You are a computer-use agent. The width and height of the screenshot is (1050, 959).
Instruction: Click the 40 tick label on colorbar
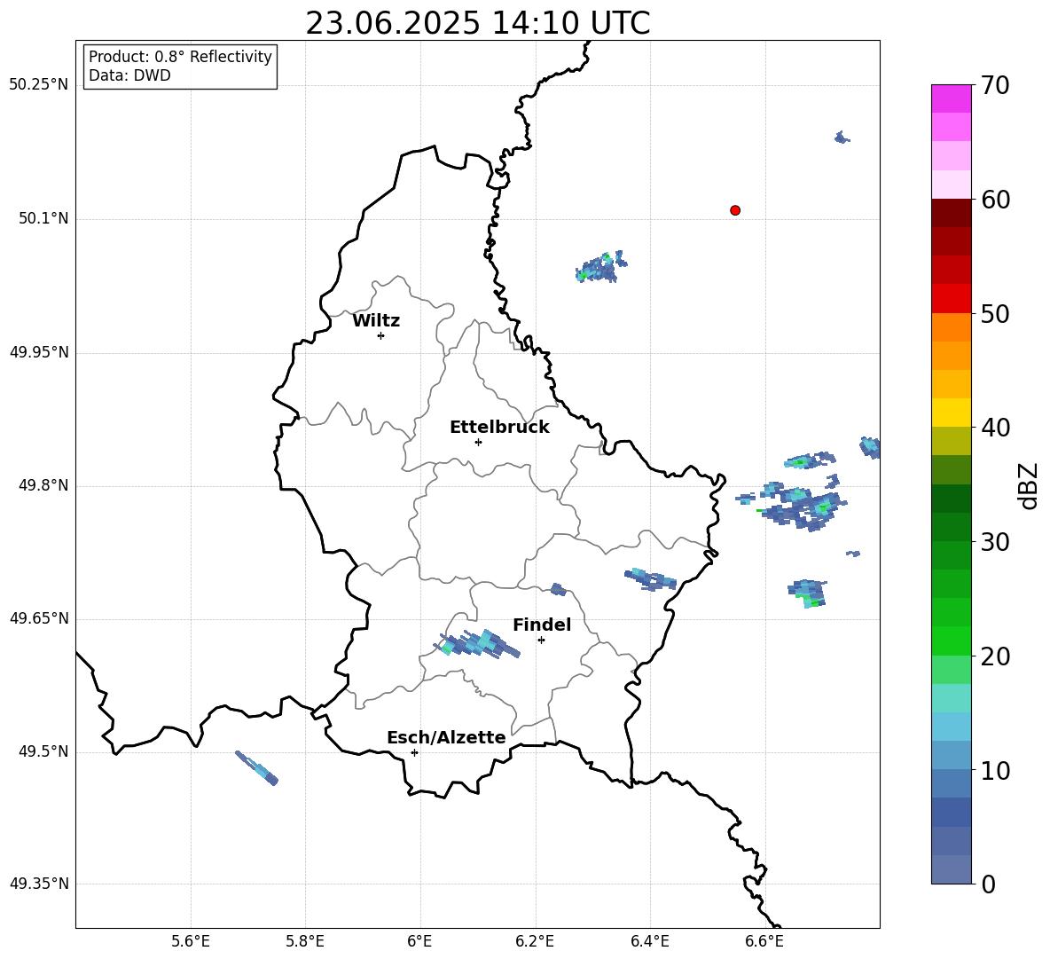click(x=995, y=428)
